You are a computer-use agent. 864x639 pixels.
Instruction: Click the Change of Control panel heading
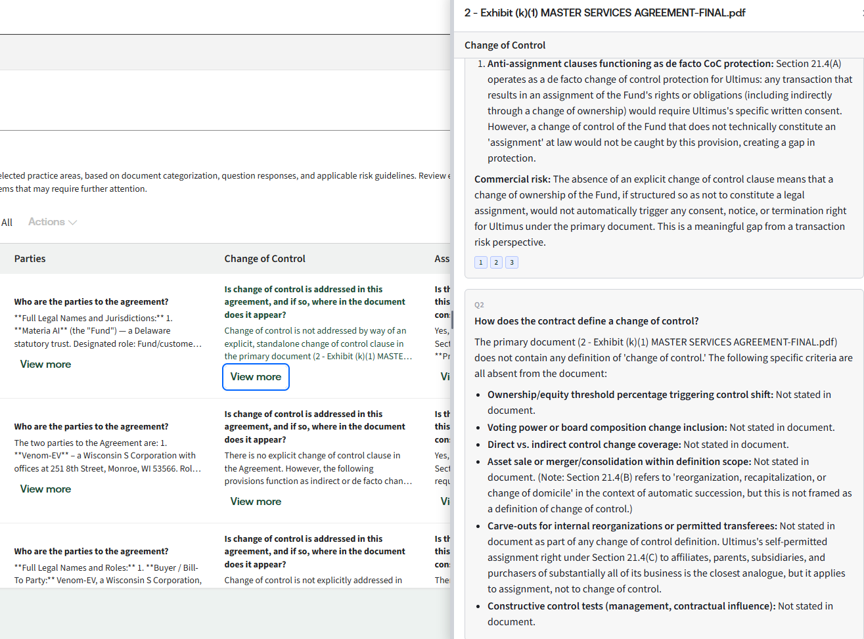(x=505, y=45)
